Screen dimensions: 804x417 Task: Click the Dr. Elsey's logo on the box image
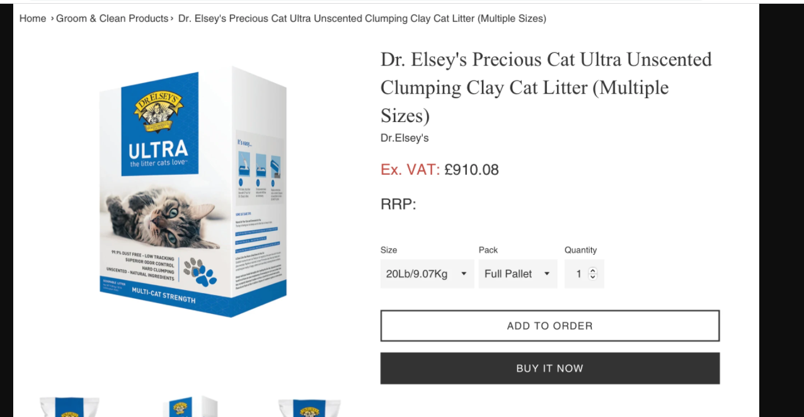pos(159,112)
